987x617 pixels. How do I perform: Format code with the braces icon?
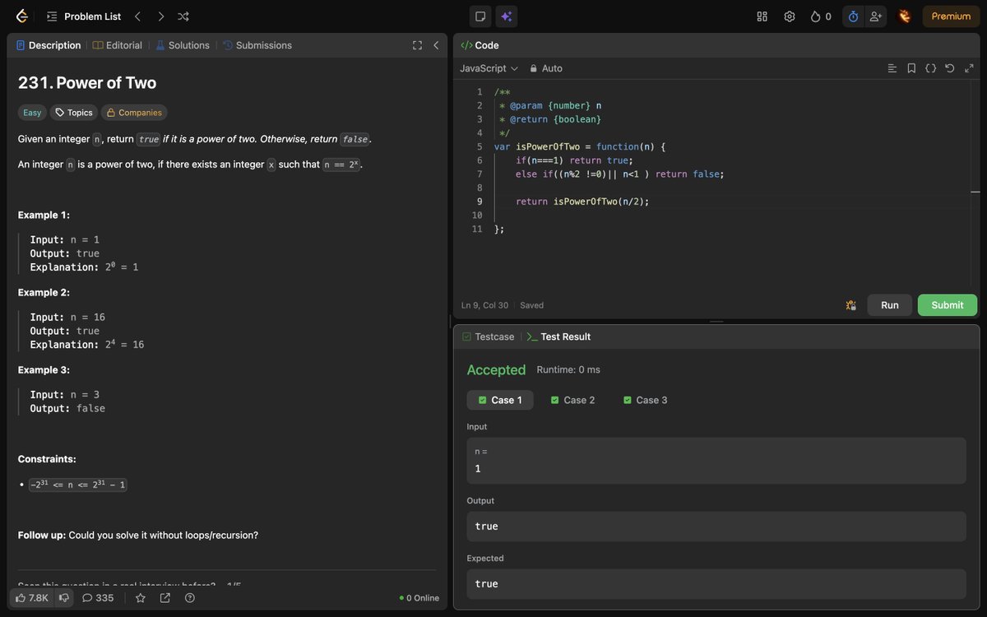pyautogui.click(x=930, y=67)
